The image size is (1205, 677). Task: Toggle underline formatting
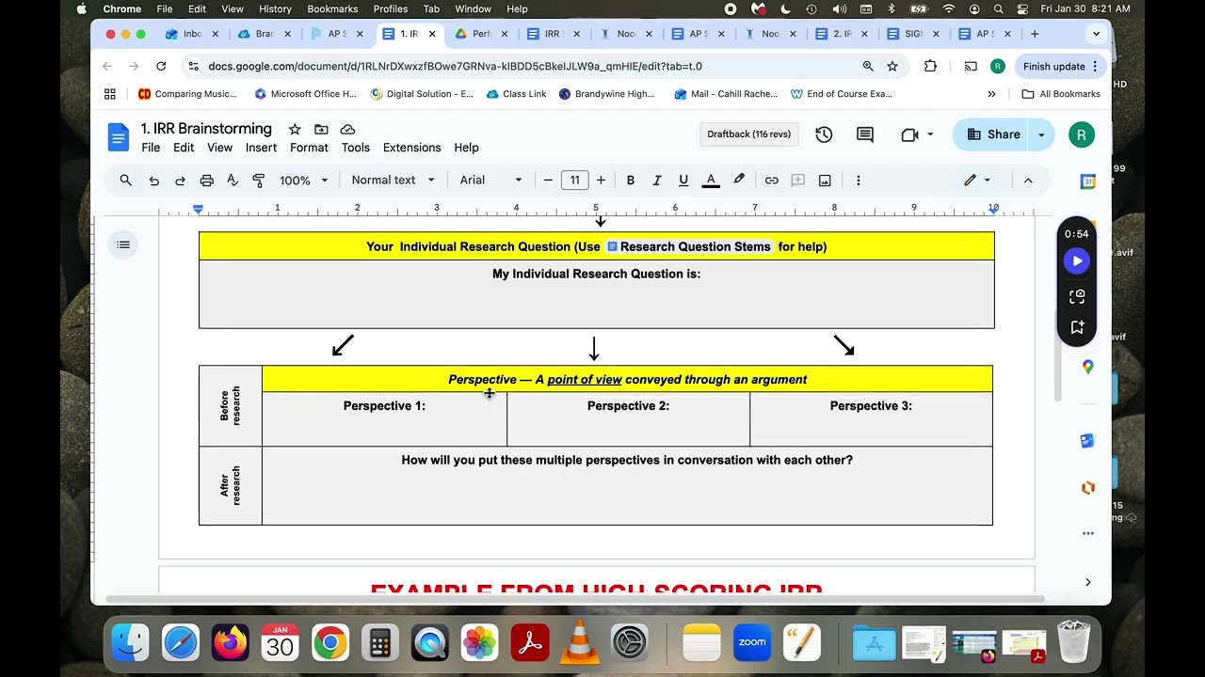(683, 181)
